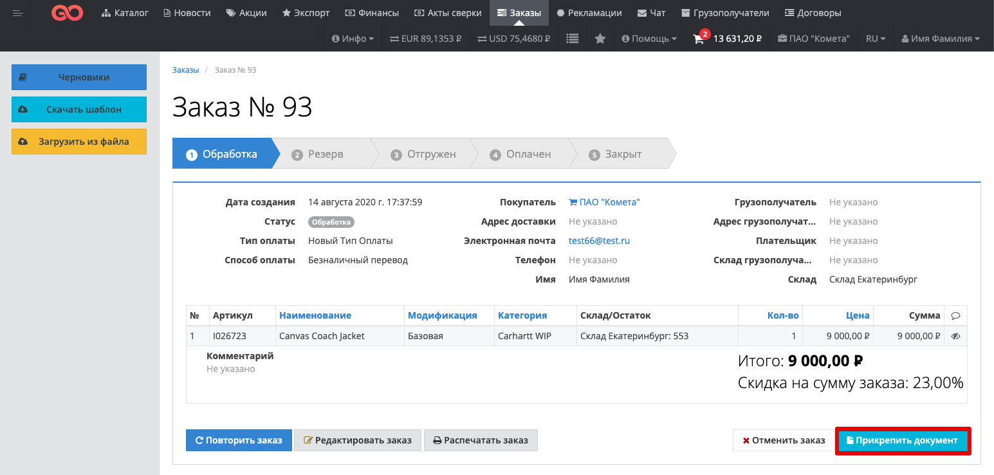The image size is (994, 475).
Task: Expand the Инфо dropdown
Action: click(353, 39)
